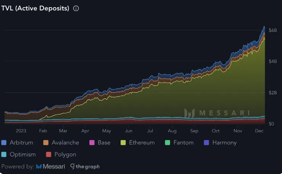Open the Messari logo link in footer
The height and width of the screenshot is (174, 282).
click(50, 166)
